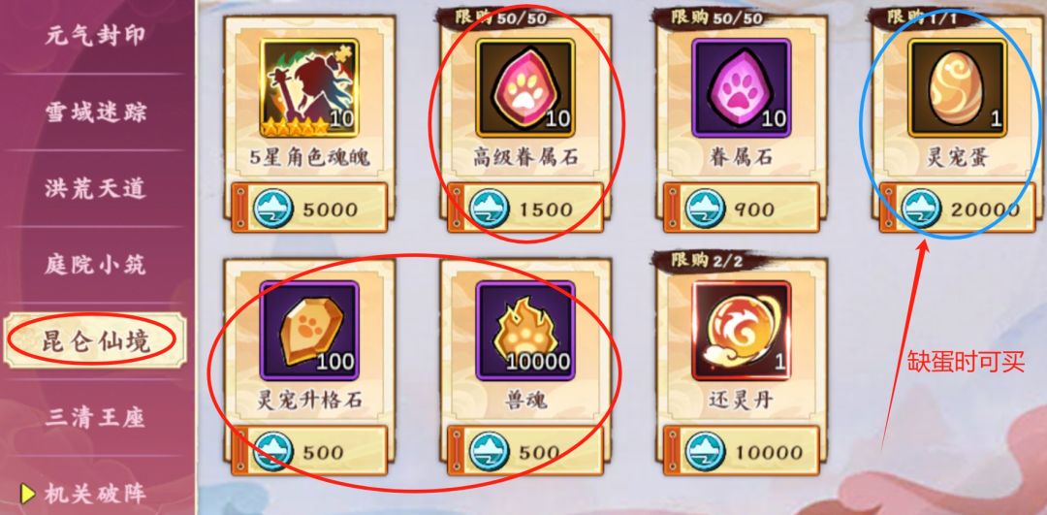
Task: Select the purple 眷属石 paw stone icon
Action: point(742,87)
